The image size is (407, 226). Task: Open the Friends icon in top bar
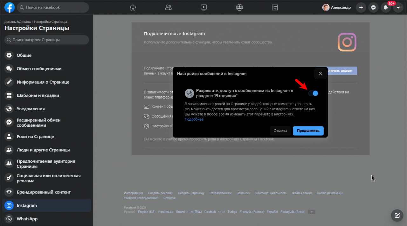point(169,7)
